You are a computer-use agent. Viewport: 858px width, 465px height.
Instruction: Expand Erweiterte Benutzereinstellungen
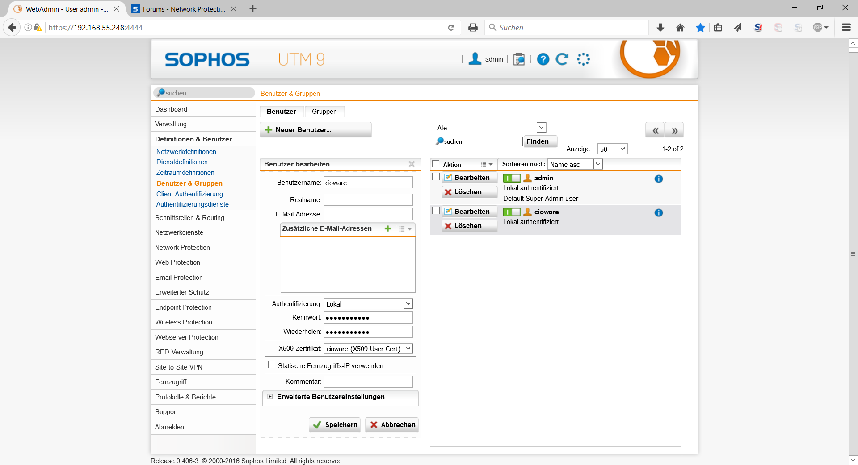pyautogui.click(x=270, y=396)
